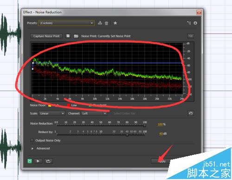Image resolution: width=232 pixels, height=180 pixels.
Task: Click the Apply button
Action: click(162, 161)
